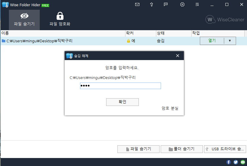Confirm password with 확인 button

pyautogui.click(x=122, y=102)
